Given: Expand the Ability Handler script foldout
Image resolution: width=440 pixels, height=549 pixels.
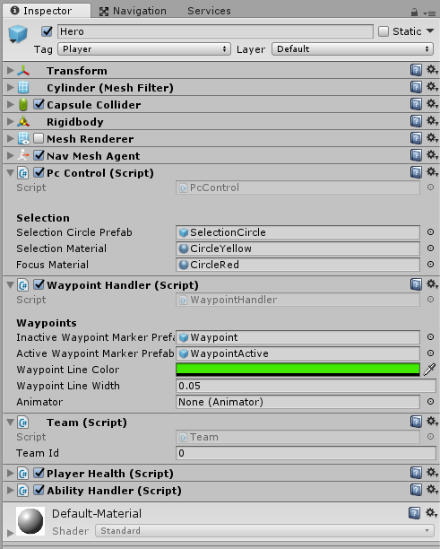Looking at the screenshot, I should click(x=10, y=490).
